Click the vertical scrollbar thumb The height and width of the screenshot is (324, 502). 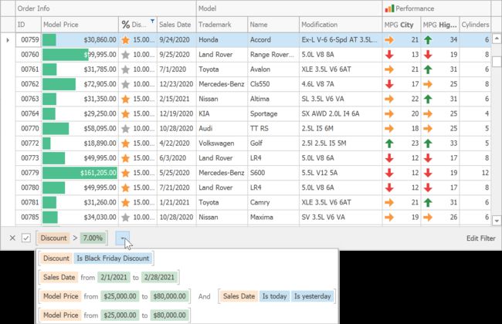[497, 61]
